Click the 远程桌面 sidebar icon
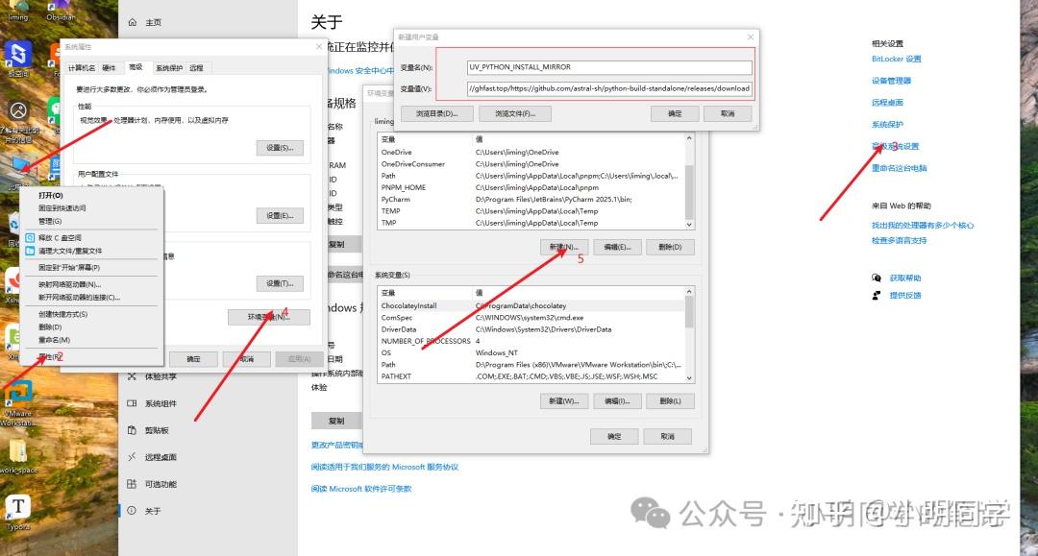 click(132, 457)
